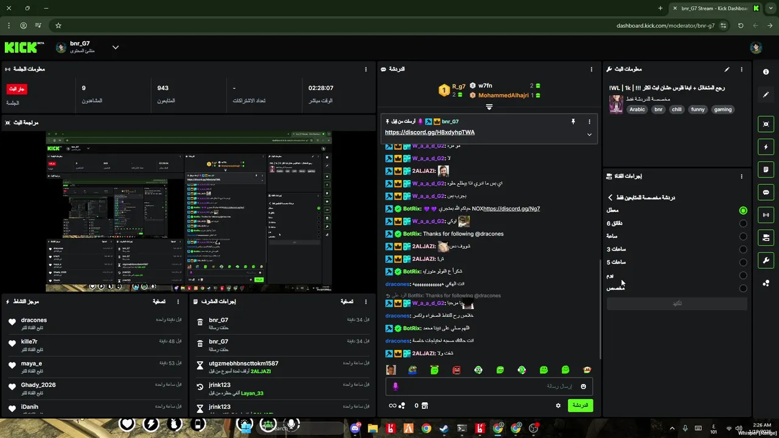The width and height of the screenshot is (779, 438).
Task: Select the 6 minutes (دقائق 6) radio option
Action: [x=743, y=223]
